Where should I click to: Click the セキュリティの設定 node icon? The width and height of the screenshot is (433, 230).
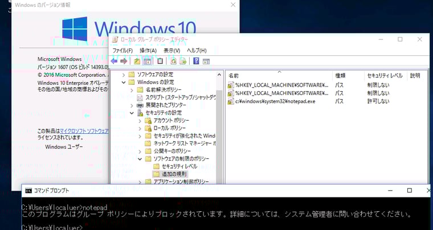click(140, 113)
